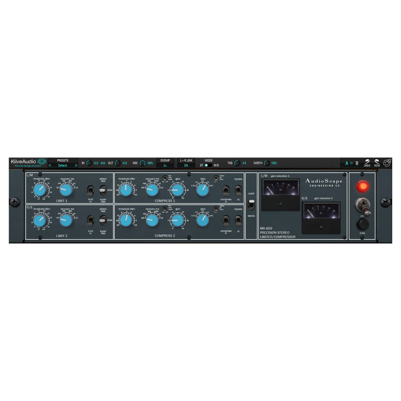
Task: Click Compress 2 recovery ms knob
Action: click(x=152, y=220)
